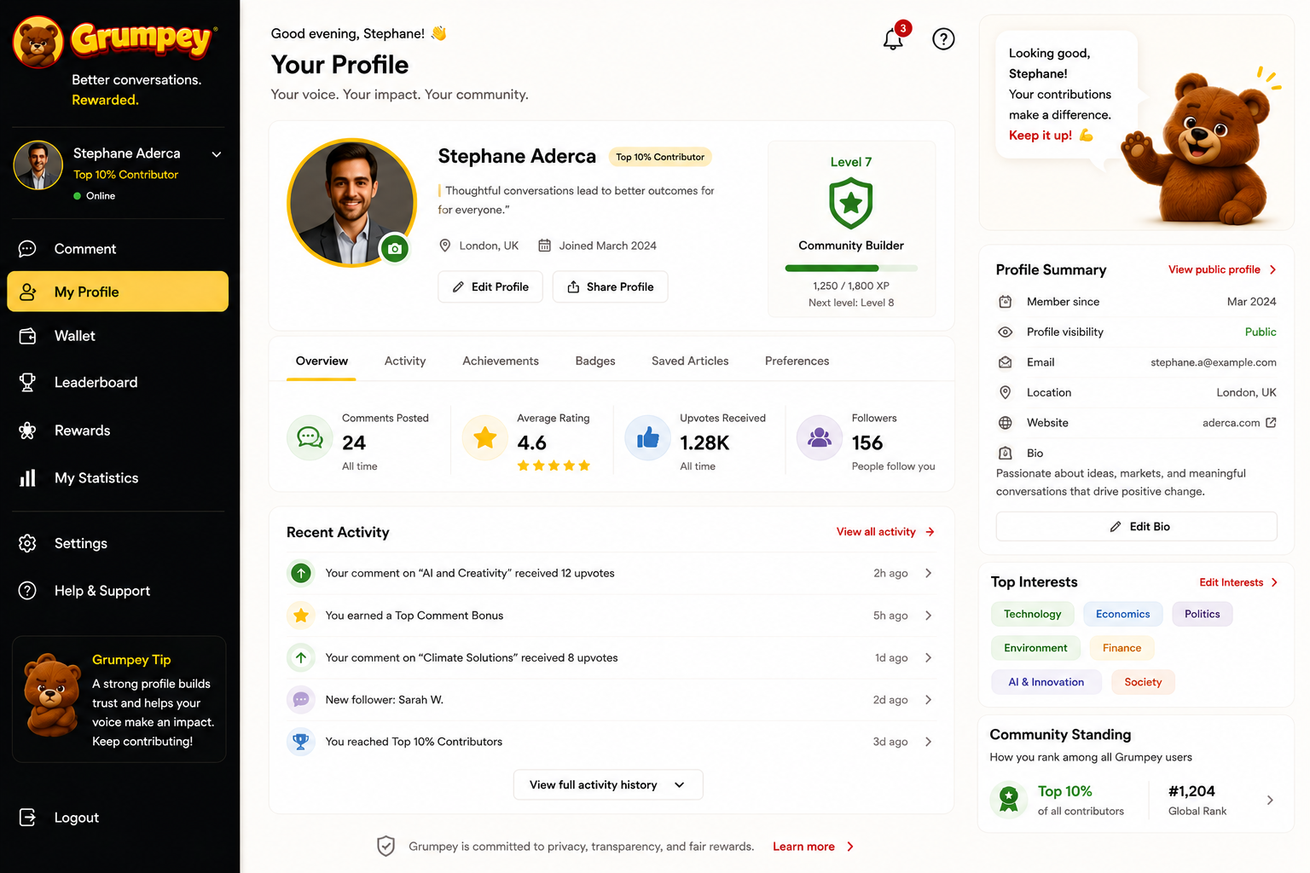Screen dimensions: 1310x873
Task: Select the Technology interest tag
Action: pos(1033,614)
